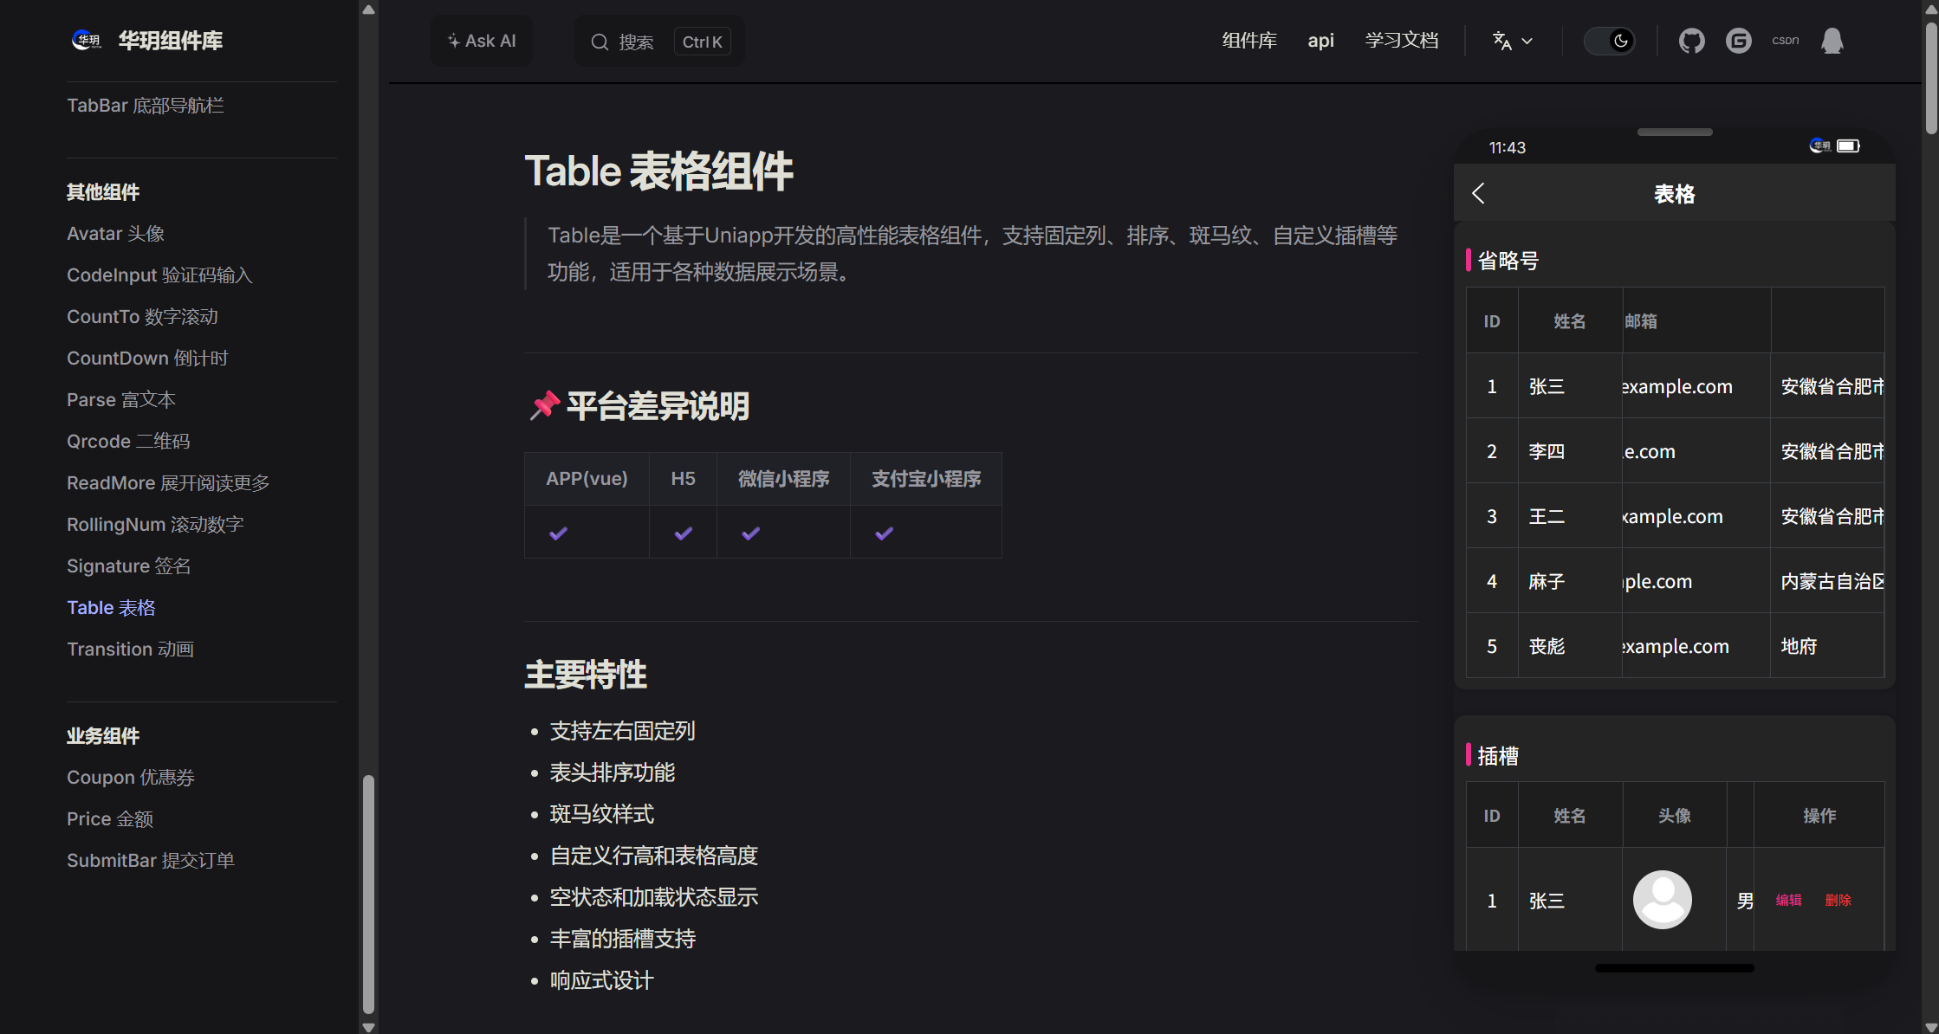
Task: Open the GitHub repository icon
Action: [x=1691, y=41]
